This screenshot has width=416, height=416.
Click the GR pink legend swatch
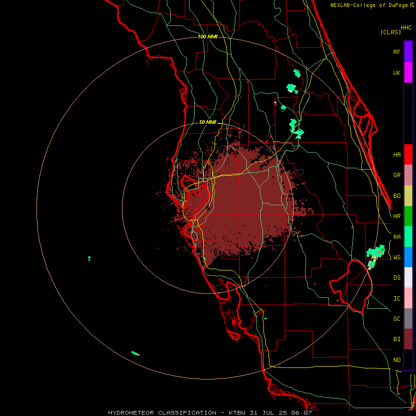[x=408, y=175]
